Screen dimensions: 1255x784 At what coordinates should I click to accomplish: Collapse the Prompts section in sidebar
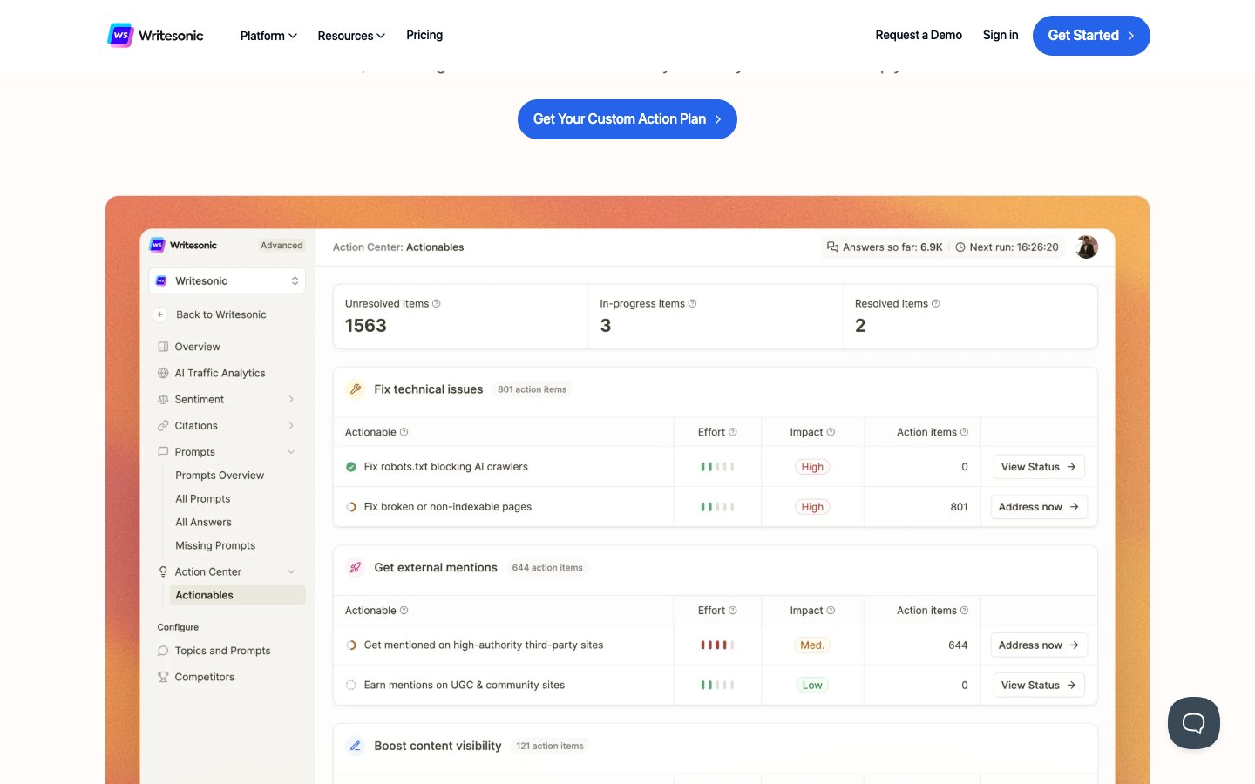(291, 452)
